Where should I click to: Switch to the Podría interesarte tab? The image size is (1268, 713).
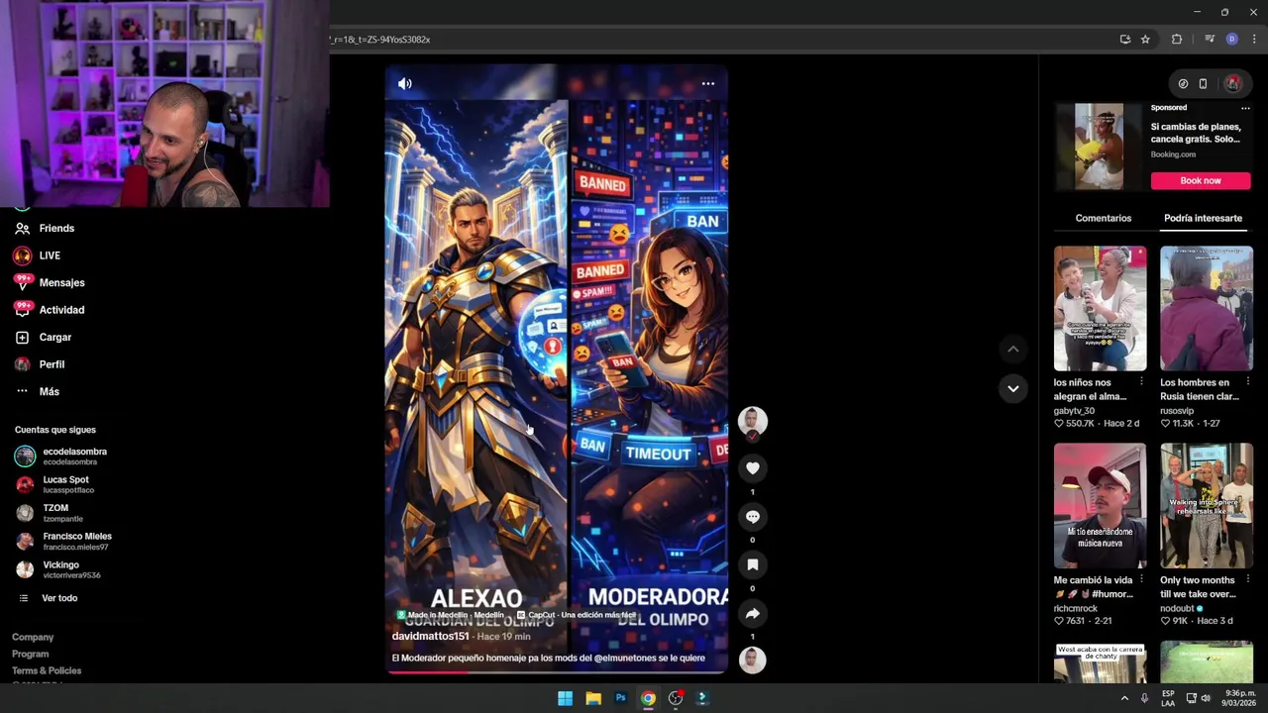[1203, 219]
